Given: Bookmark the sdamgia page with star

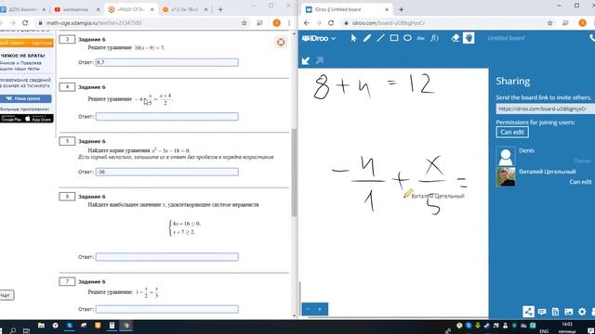Looking at the screenshot, I should [x=245, y=23].
